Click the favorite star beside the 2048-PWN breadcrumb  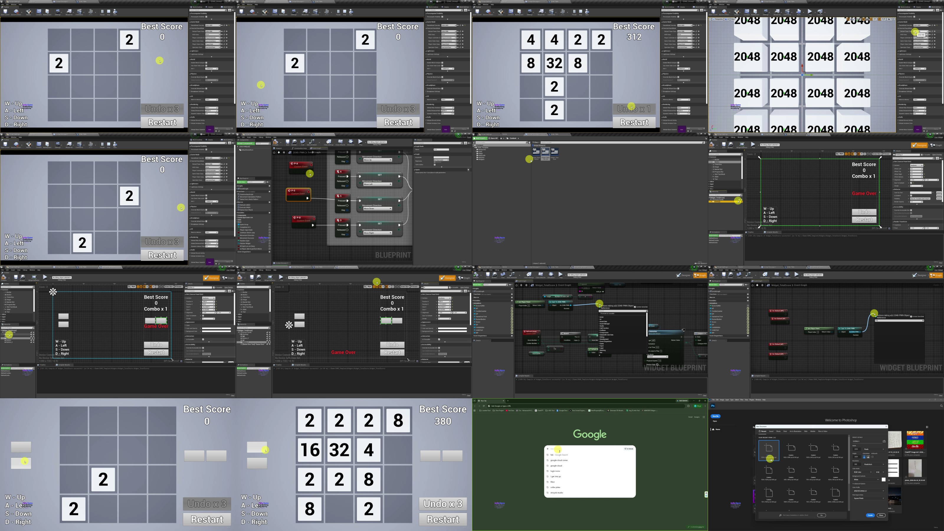(274, 153)
